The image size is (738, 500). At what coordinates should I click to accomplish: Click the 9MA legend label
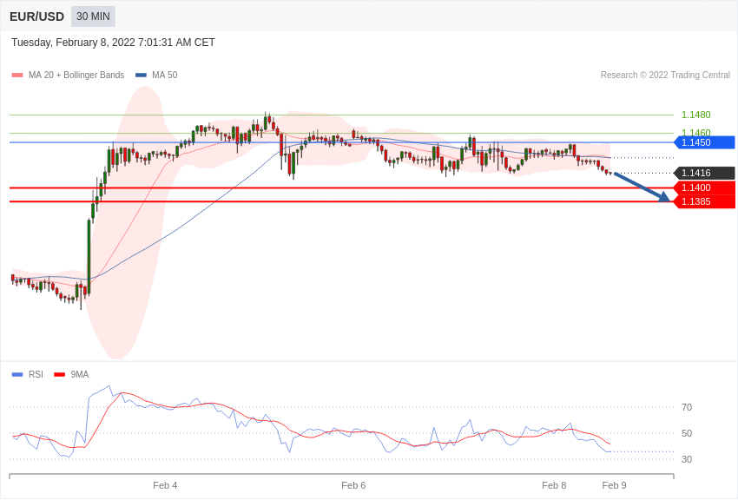tap(80, 375)
